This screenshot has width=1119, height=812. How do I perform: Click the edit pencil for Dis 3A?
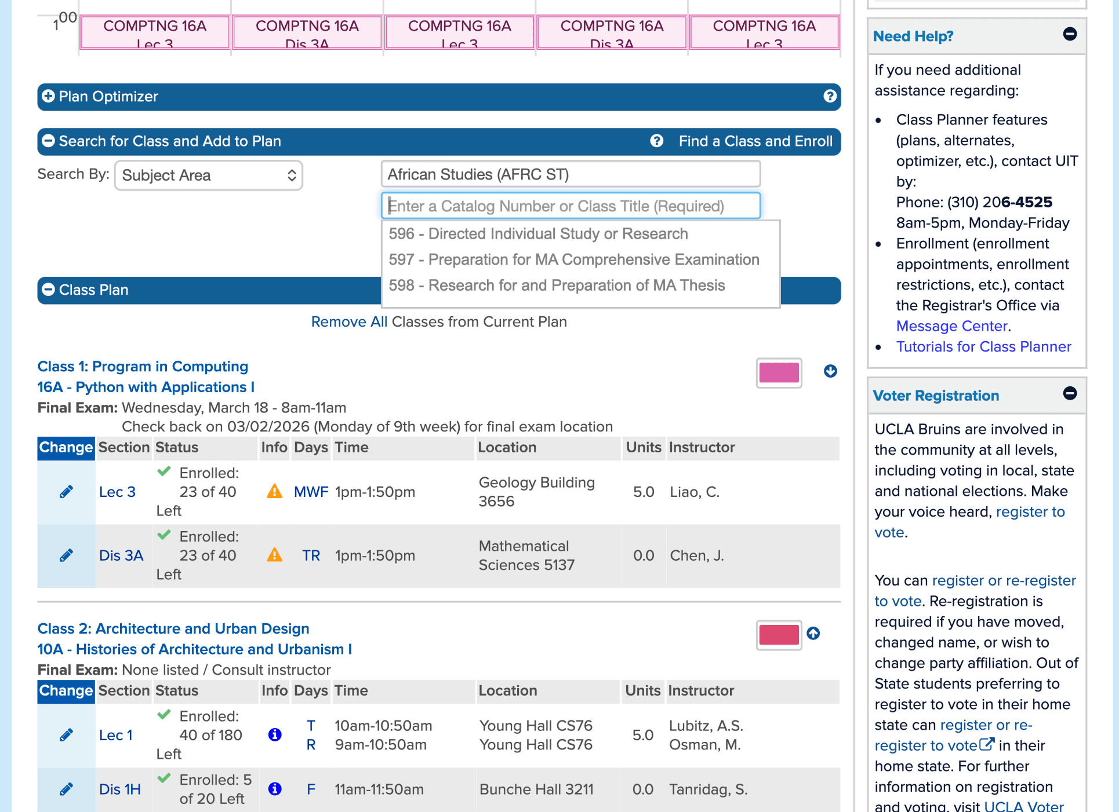tap(66, 555)
